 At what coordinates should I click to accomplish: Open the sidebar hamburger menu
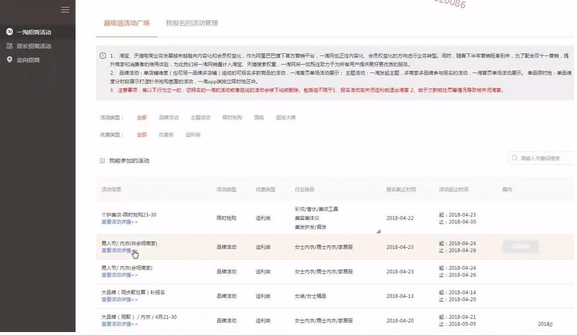(65, 9)
